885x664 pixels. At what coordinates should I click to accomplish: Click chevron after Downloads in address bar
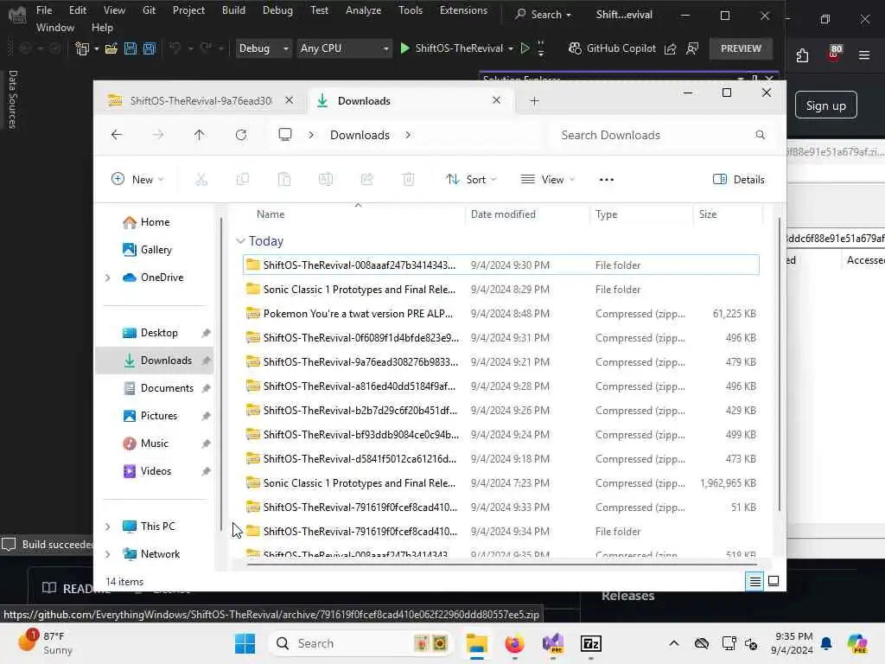(x=408, y=135)
